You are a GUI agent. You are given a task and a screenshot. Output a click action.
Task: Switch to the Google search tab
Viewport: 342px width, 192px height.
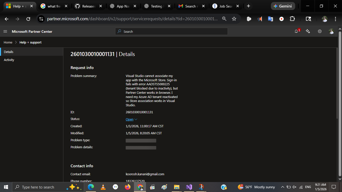click(x=54, y=6)
